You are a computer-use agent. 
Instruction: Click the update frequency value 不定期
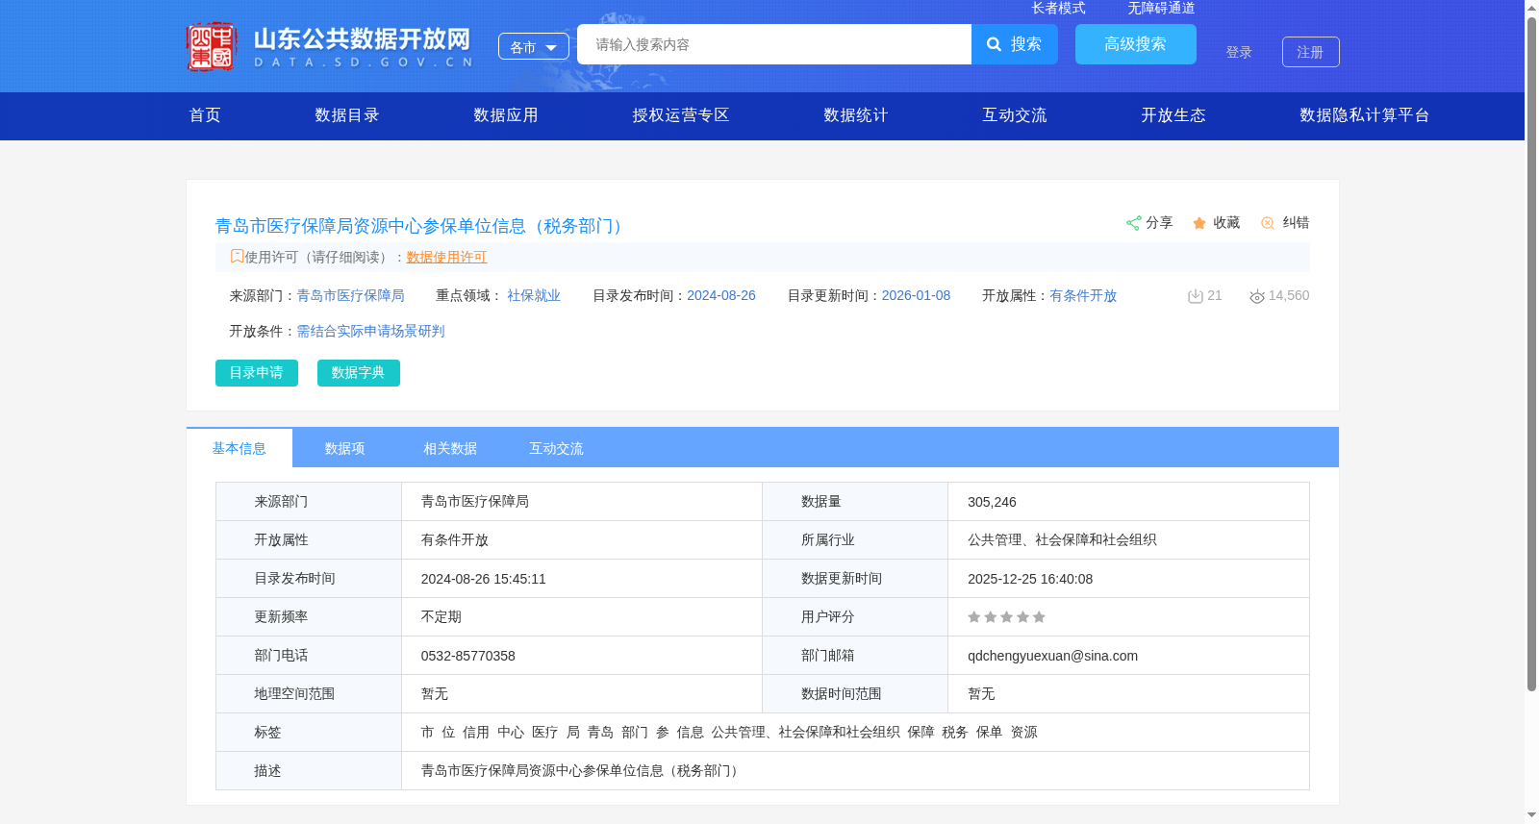pos(442,617)
